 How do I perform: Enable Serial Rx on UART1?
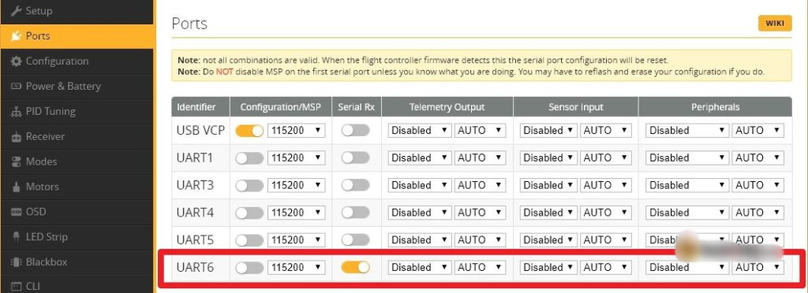(356, 158)
